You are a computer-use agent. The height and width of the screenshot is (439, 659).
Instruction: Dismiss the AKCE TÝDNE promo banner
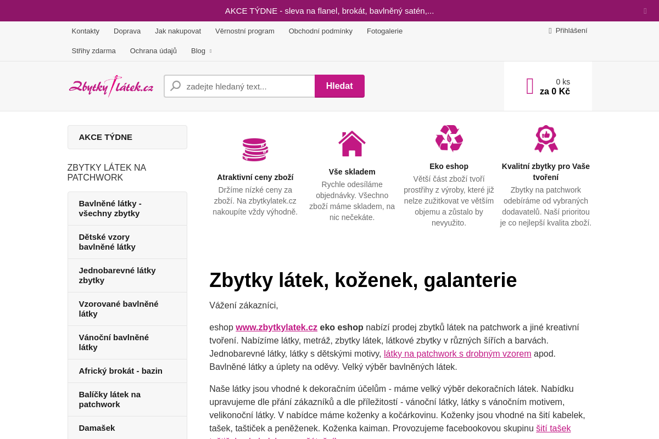coord(645,10)
